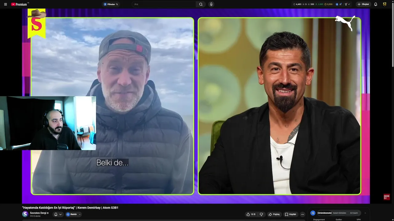The image size is (394, 221).
Task: Collapse the vidIQ panel chevron
Action: tap(365, 213)
